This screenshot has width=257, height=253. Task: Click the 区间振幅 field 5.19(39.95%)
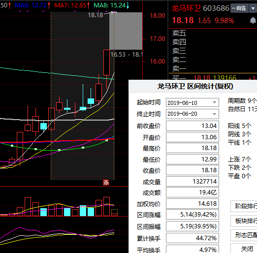pos(193,226)
